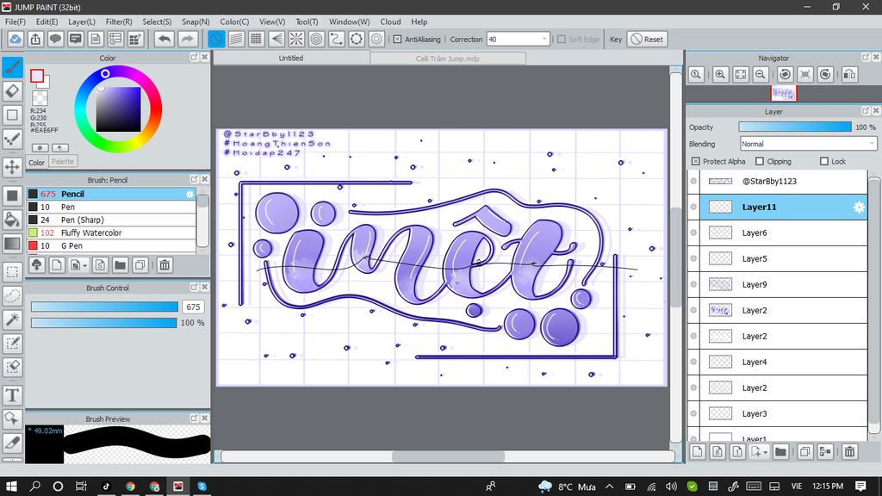Open Layer11 settings gear
Viewport: 882px width, 496px height.
(859, 207)
